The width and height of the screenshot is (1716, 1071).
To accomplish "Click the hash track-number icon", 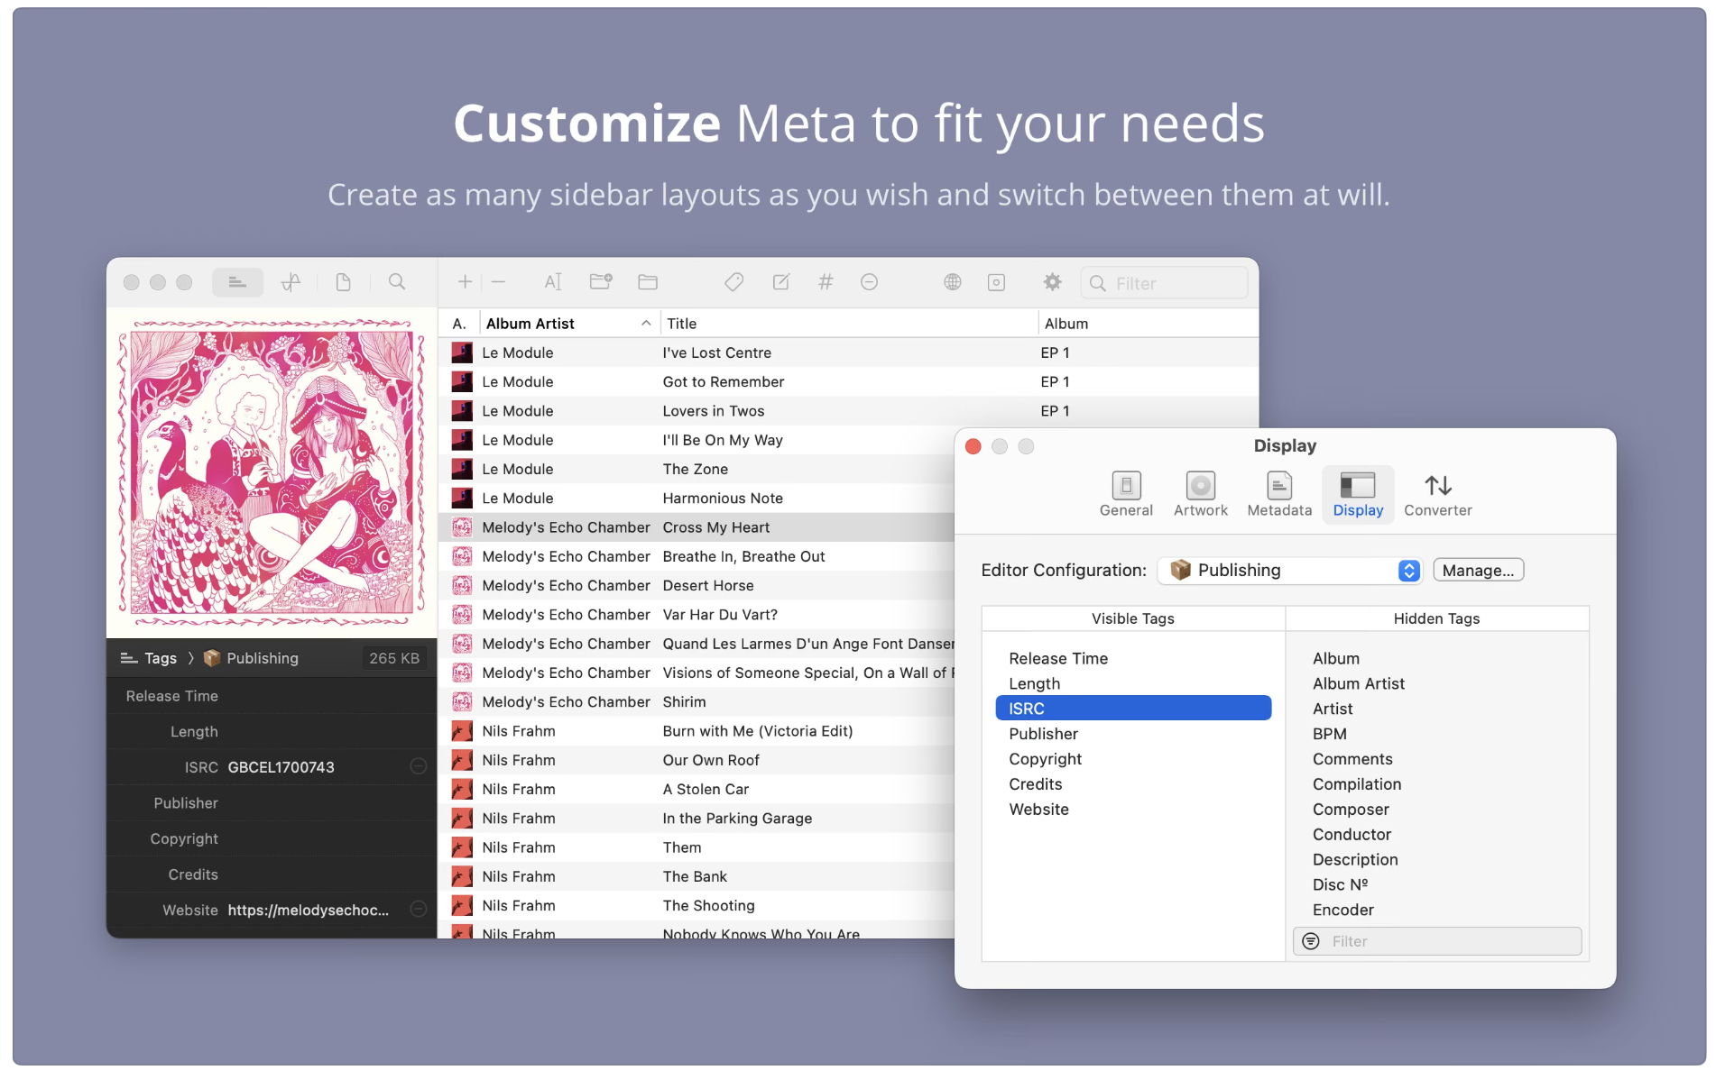I will 826,281.
